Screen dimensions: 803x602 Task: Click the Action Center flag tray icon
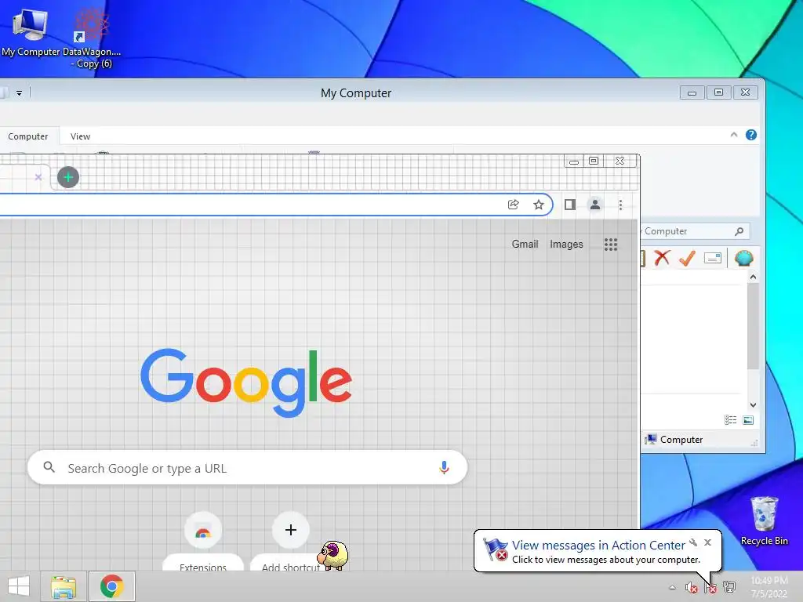710,587
